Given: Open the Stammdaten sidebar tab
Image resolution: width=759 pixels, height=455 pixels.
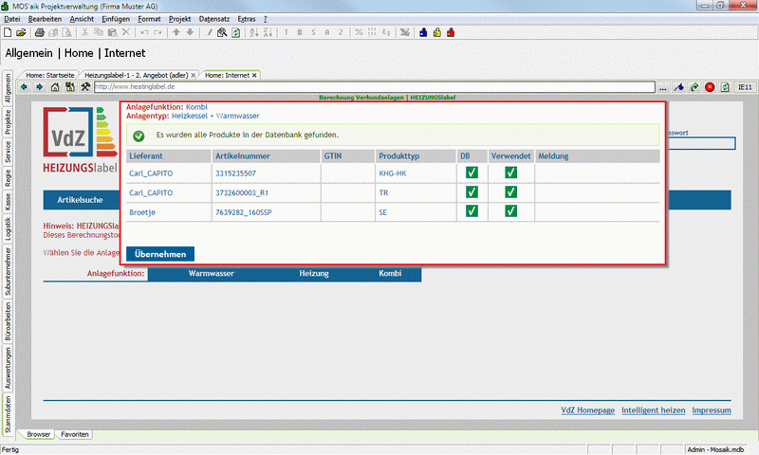Looking at the screenshot, I should (8, 414).
